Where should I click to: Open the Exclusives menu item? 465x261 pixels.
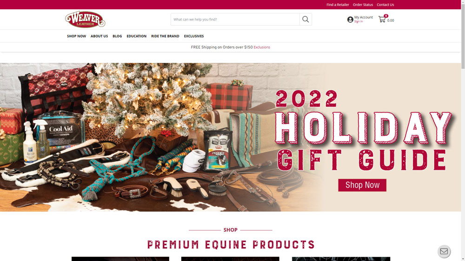click(194, 36)
